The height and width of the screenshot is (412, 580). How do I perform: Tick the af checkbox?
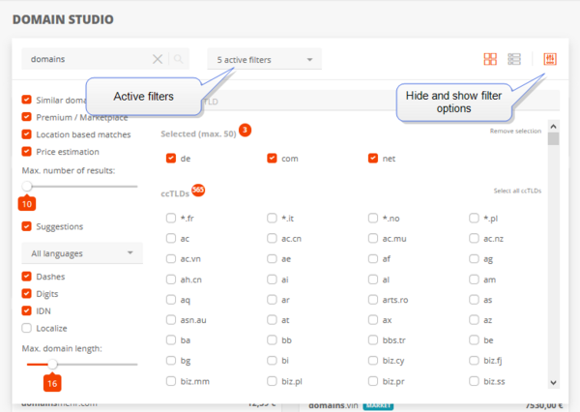(373, 259)
